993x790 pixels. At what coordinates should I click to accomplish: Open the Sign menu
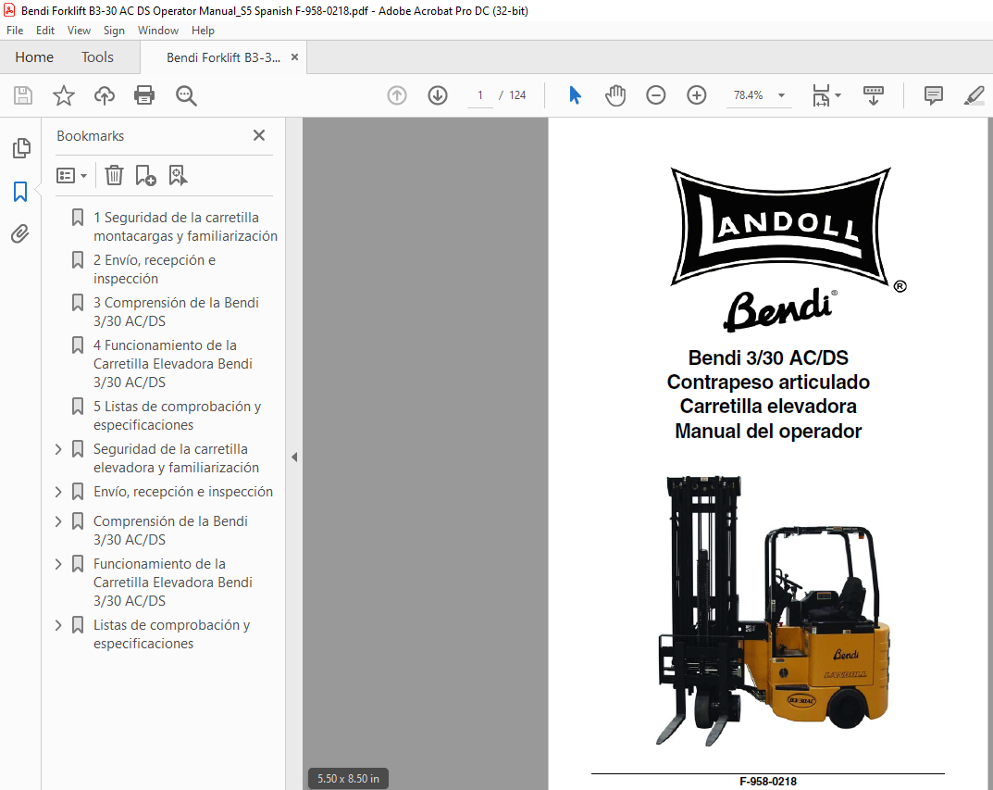[114, 31]
